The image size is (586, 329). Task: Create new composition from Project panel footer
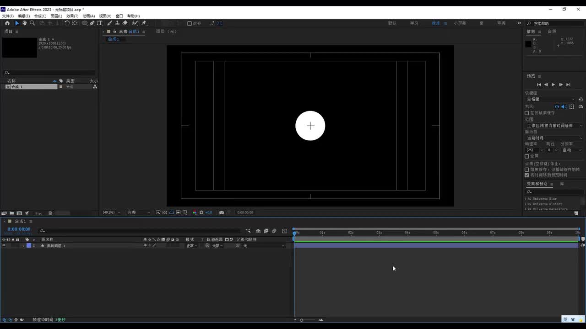[x=19, y=213]
